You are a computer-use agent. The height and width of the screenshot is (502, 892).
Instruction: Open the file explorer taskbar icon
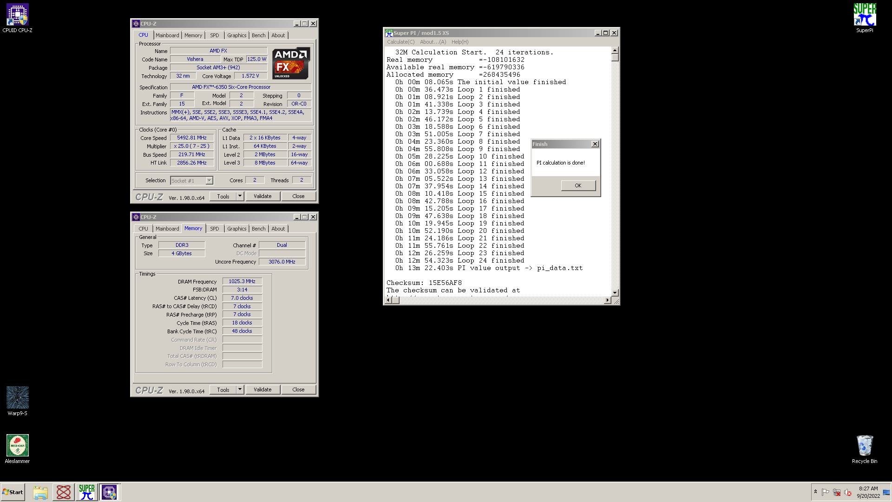pyautogui.click(x=40, y=492)
